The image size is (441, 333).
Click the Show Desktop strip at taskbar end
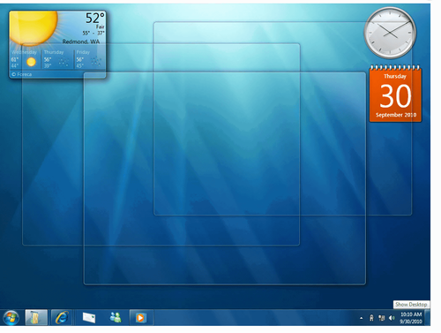tap(428, 317)
